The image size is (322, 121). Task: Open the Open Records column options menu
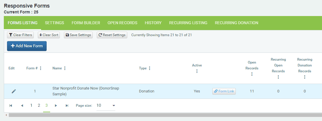pyautogui.click(x=252, y=74)
